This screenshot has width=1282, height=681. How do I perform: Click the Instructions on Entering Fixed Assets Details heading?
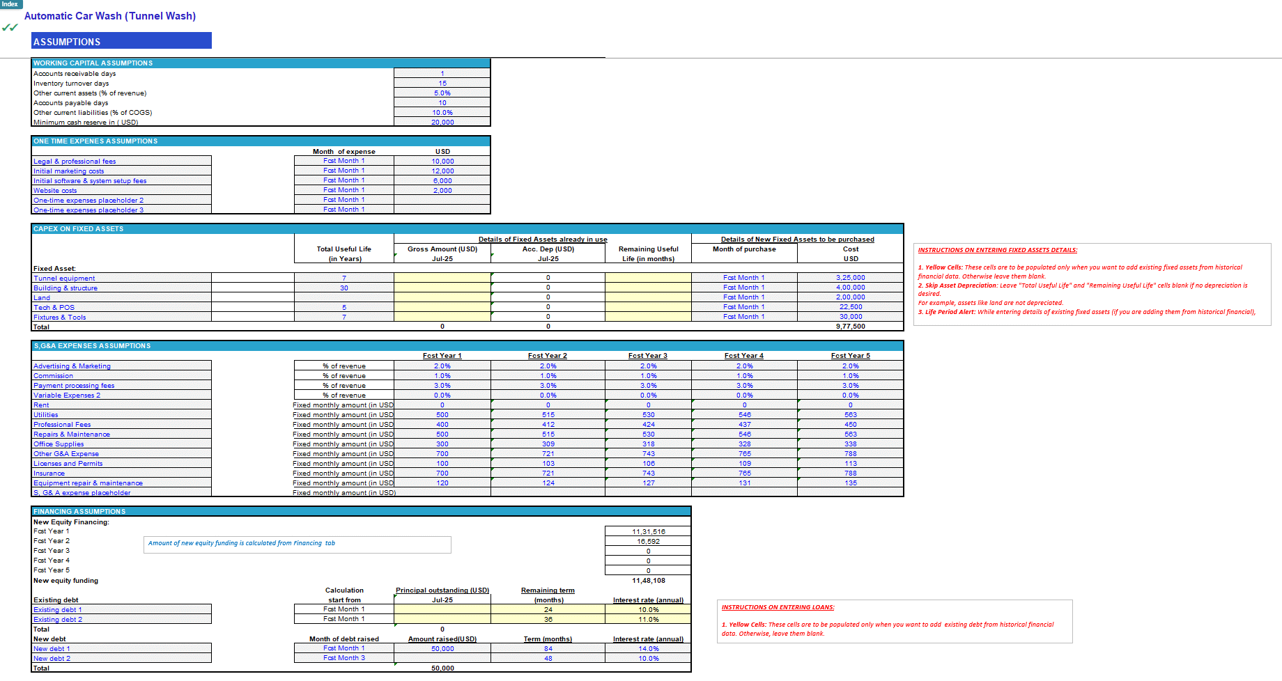997,250
